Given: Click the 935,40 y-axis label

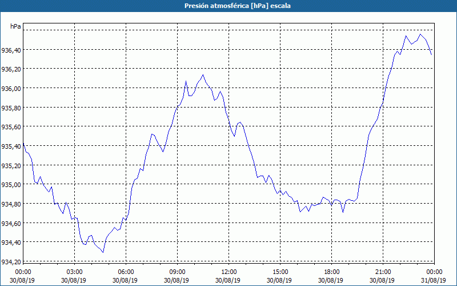Looking at the screenshot, I should pyautogui.click(x=11, y=146).
